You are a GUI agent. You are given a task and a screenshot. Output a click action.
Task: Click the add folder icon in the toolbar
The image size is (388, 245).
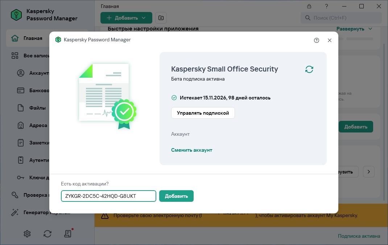[x=161, y=18]
